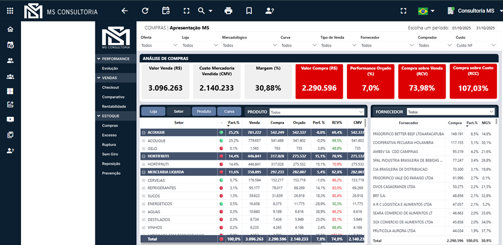Select Excesso under the Estoque menu
503x245 pixels.
[110, 134]
